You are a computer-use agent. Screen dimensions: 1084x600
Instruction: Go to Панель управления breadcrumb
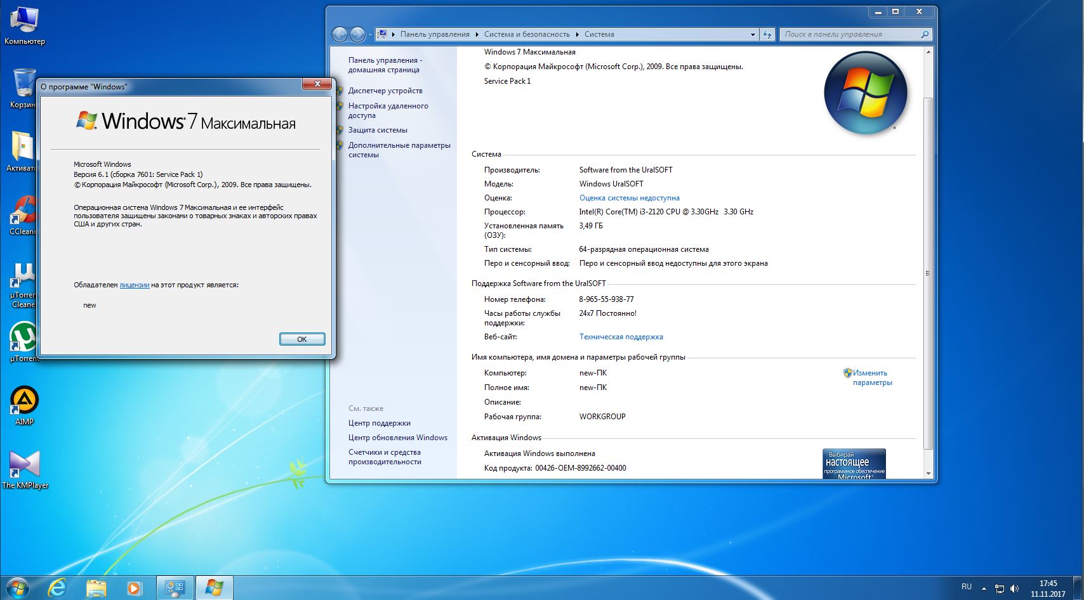pos(435,34)
